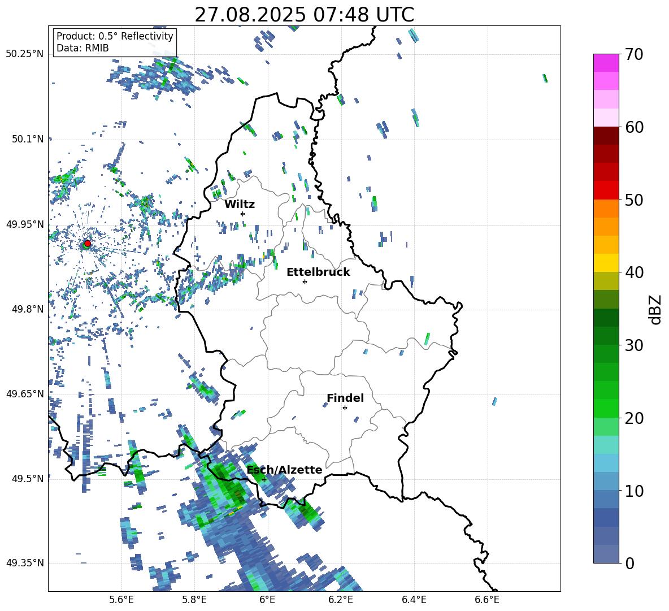Click the 60 colorbar tick label
669x611 pixels.
click(x=634, y=127)
